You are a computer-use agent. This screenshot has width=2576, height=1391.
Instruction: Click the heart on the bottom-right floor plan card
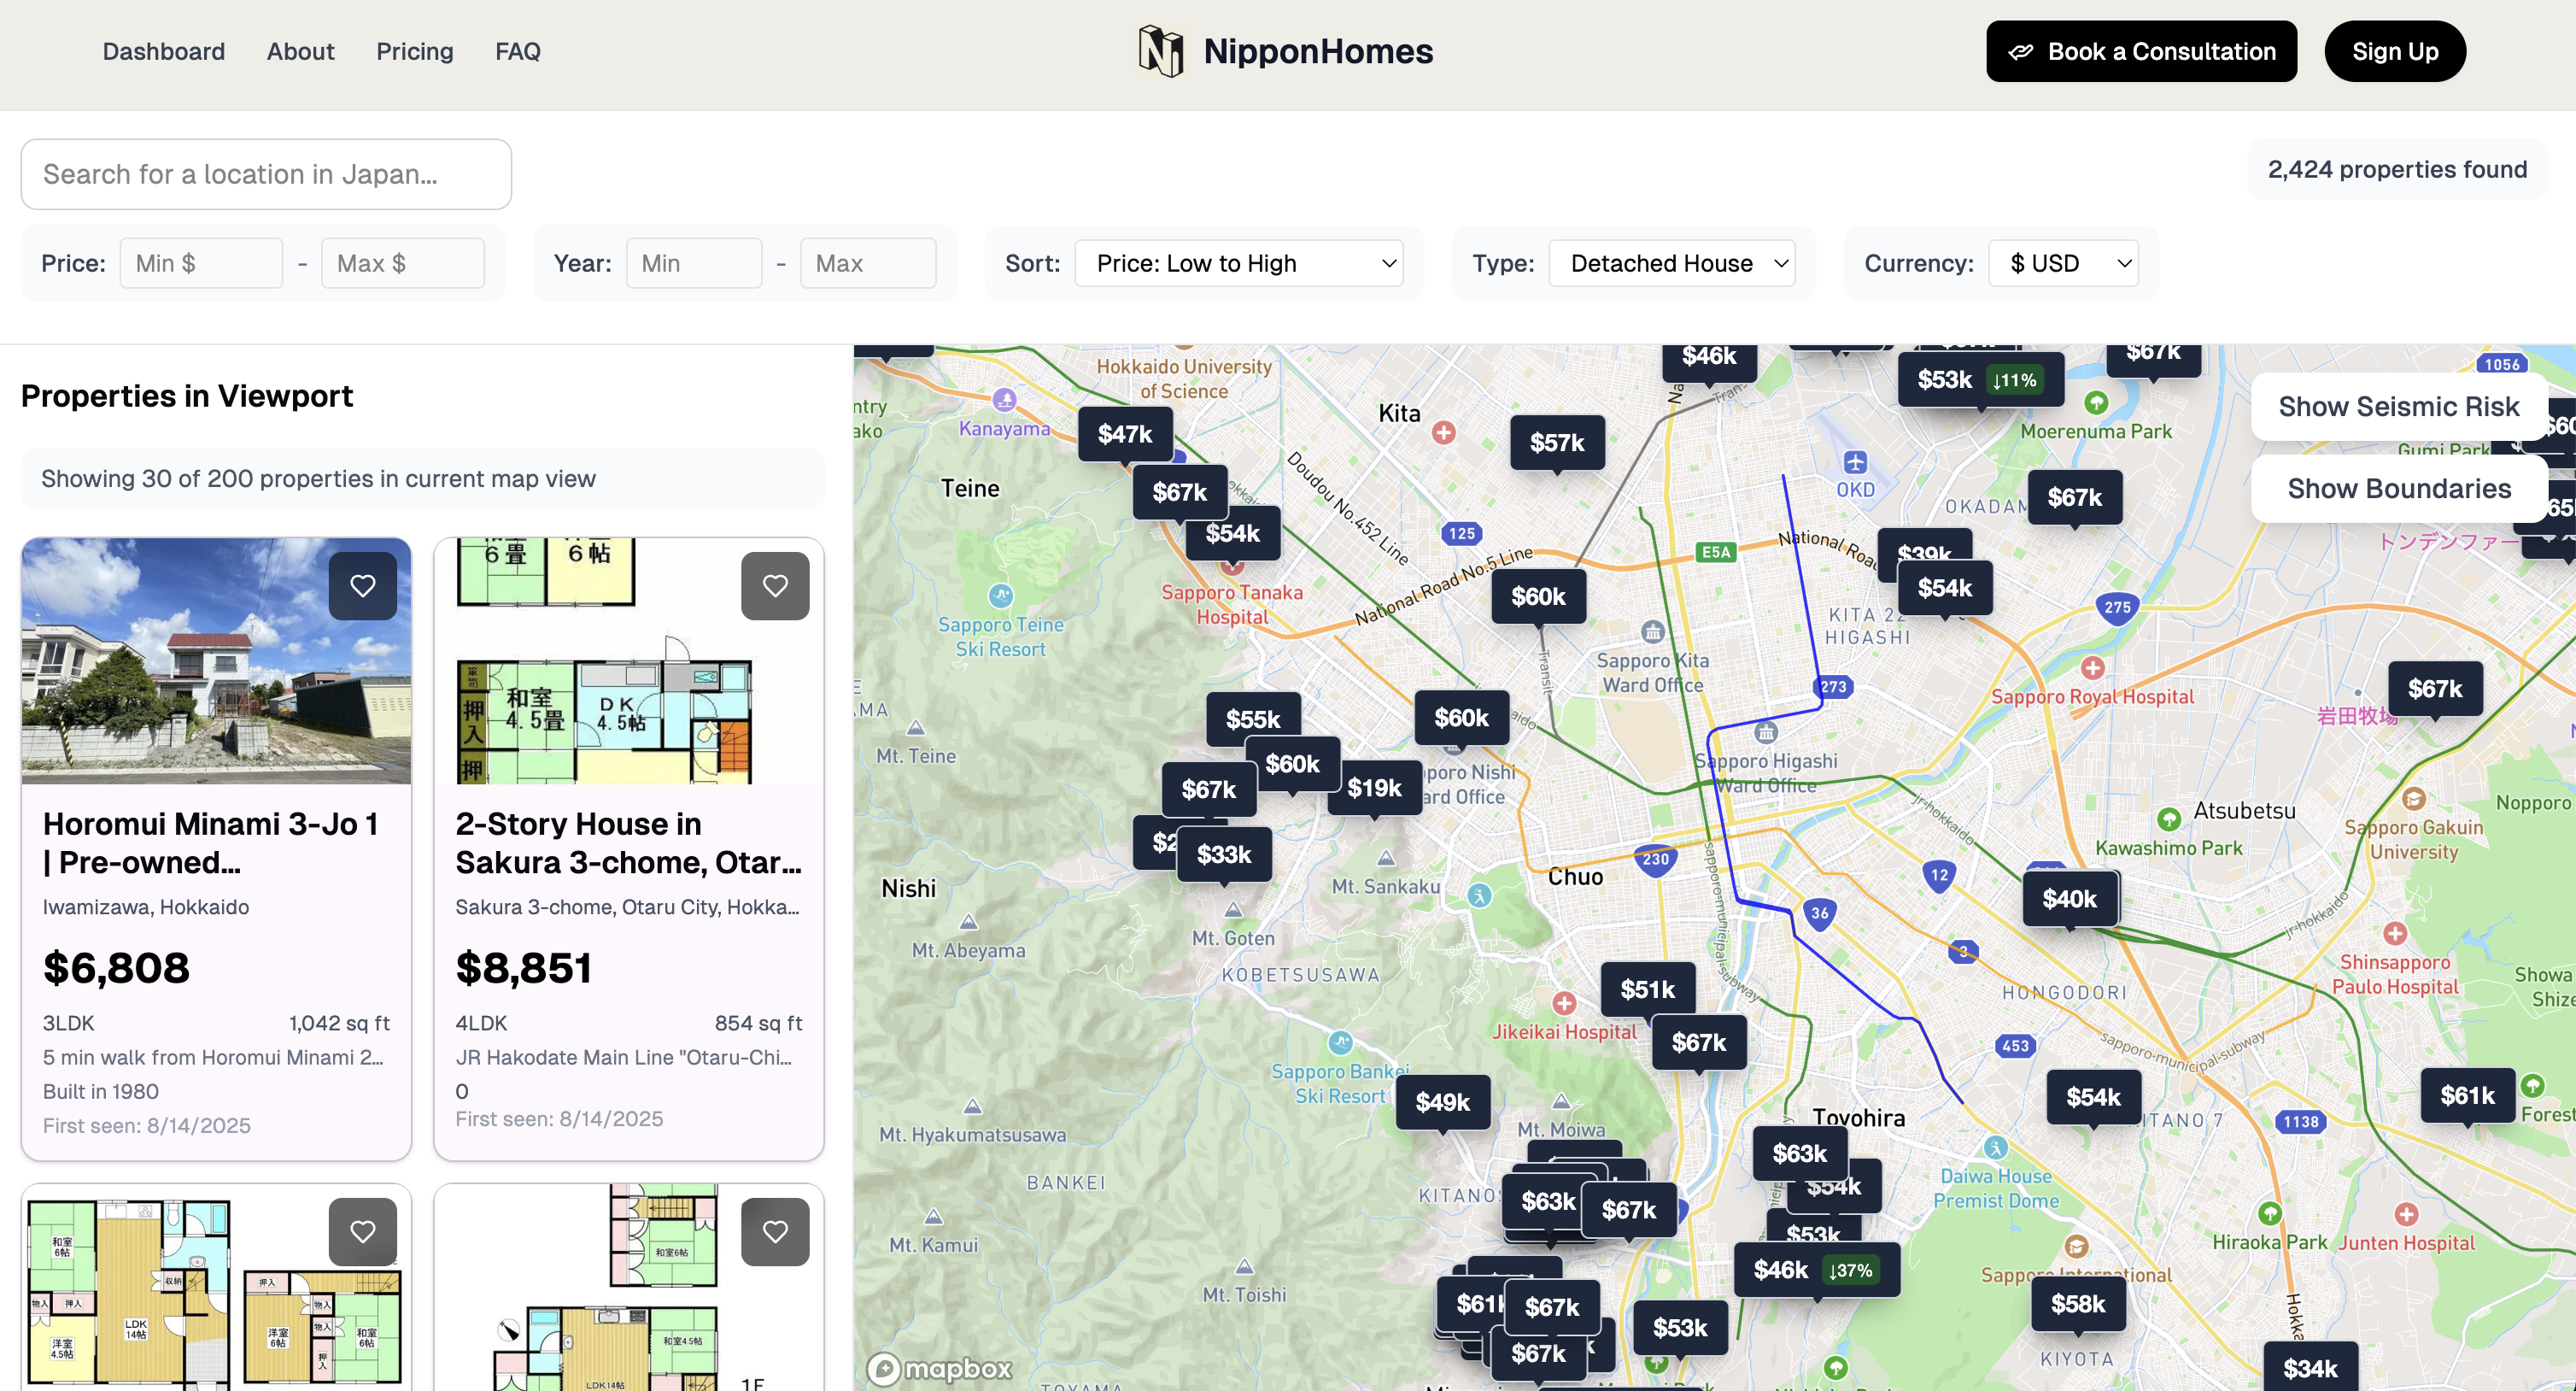[775, 1231]
